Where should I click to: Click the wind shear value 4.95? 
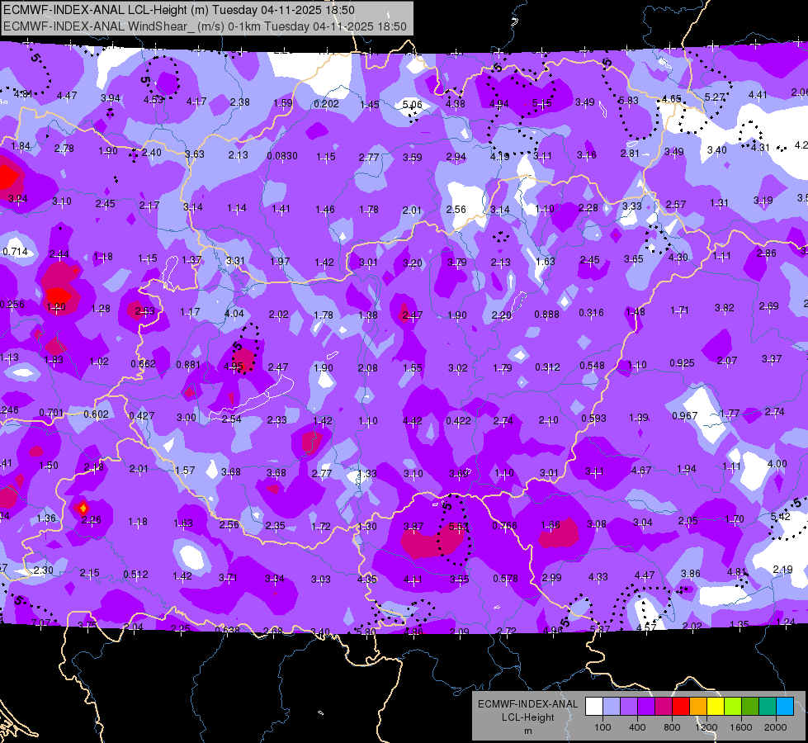pyautogui.click(x=233, y=367)
